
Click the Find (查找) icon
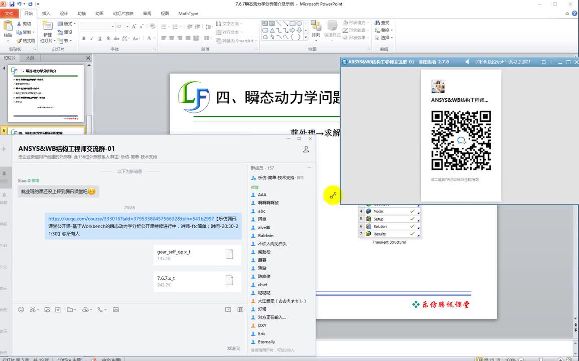[x=377, y=23]
